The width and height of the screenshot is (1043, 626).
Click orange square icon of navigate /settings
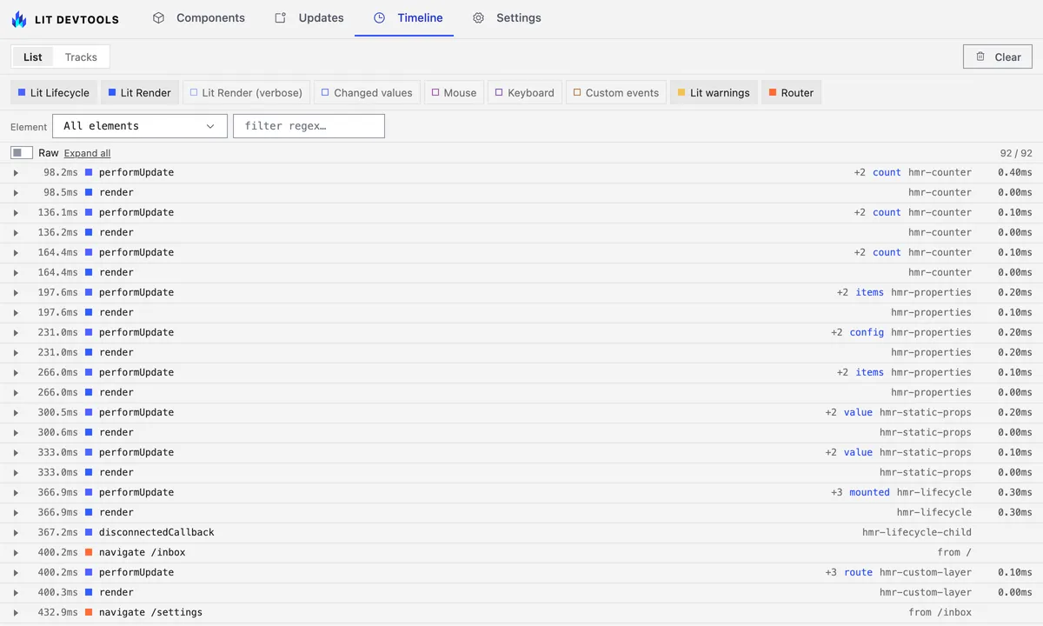coord(89,612)
